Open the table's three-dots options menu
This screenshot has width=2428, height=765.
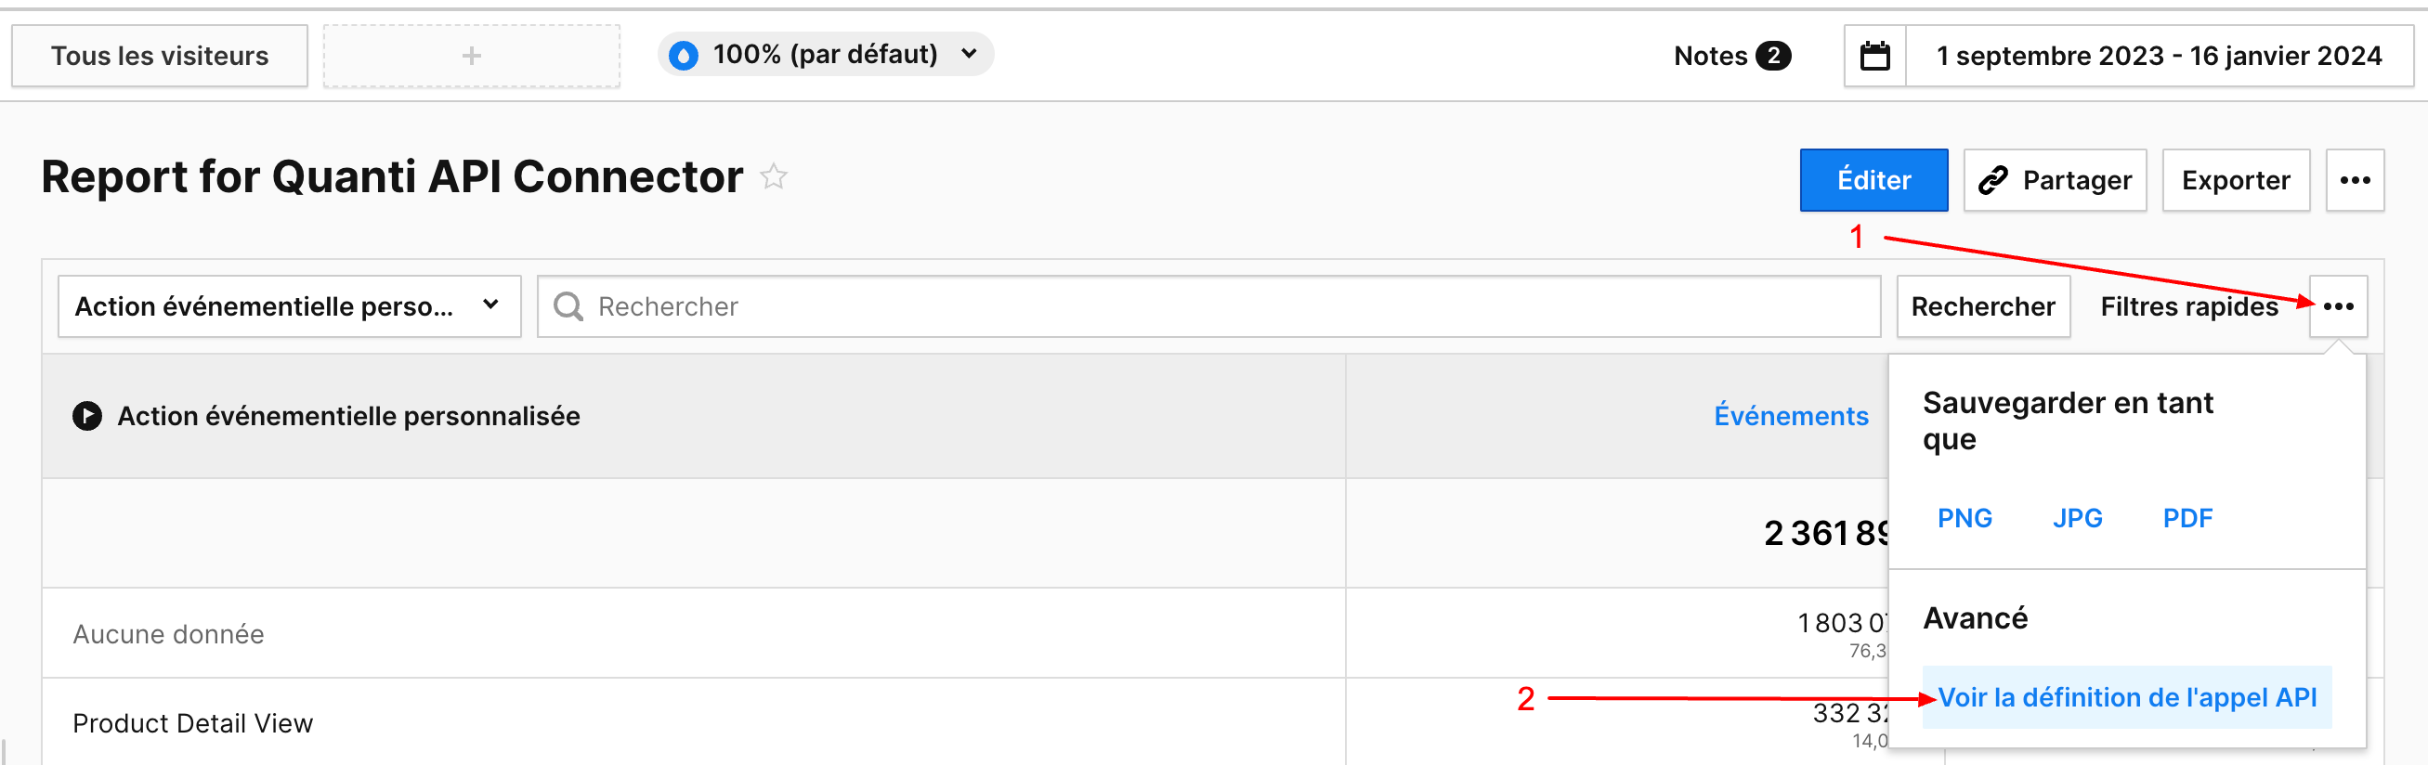2338,306
